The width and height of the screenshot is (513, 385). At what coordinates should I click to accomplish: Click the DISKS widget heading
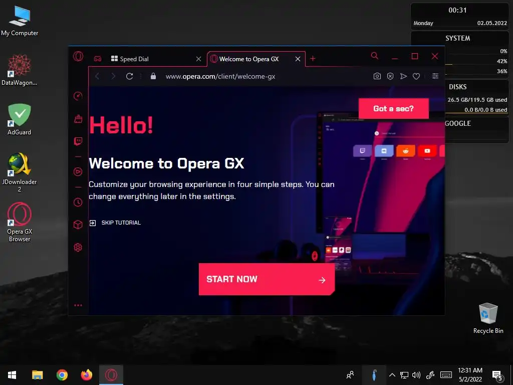tap(458, 87)
